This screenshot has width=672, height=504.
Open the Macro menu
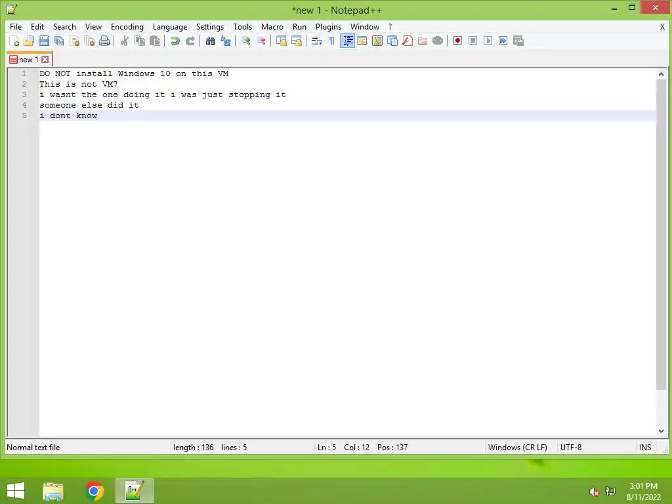[x=272, y=26]
